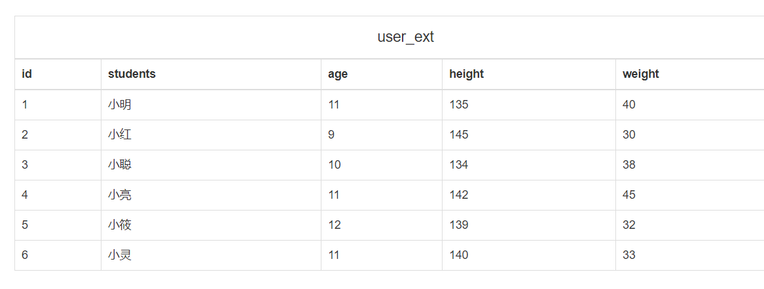
Task: Click the age column header
Action: 338,74
